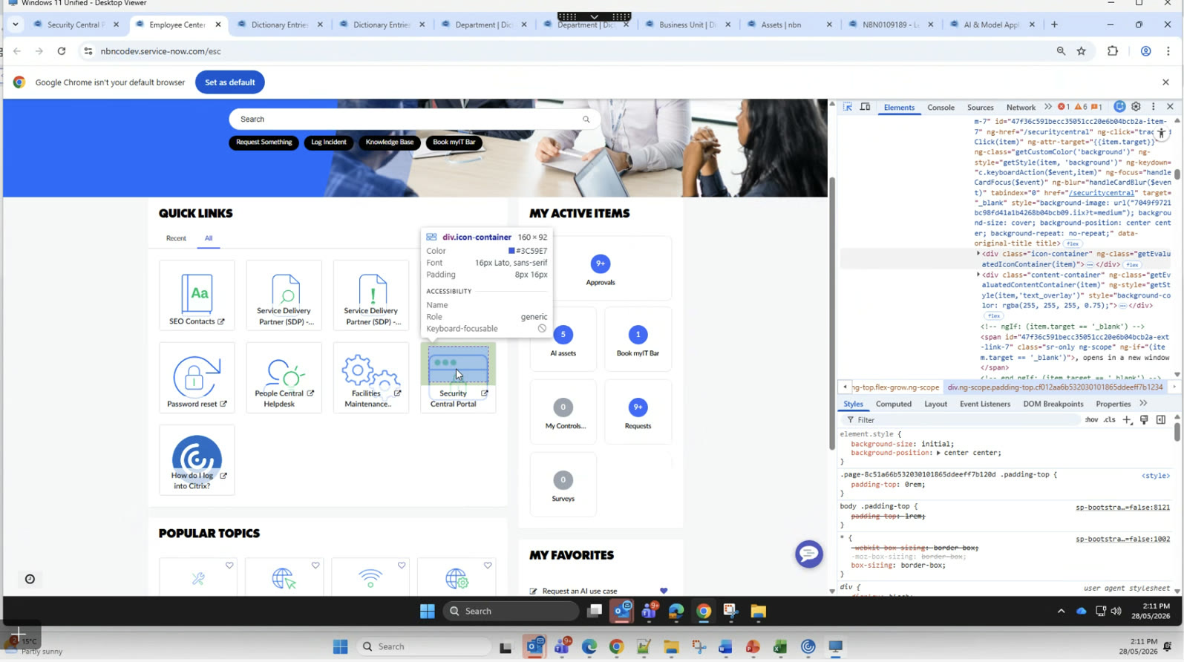Toggle the :hov element state panel
Image resolution: width=1184 pixels, height=662 pixels.
click(x=1091, y=420)
